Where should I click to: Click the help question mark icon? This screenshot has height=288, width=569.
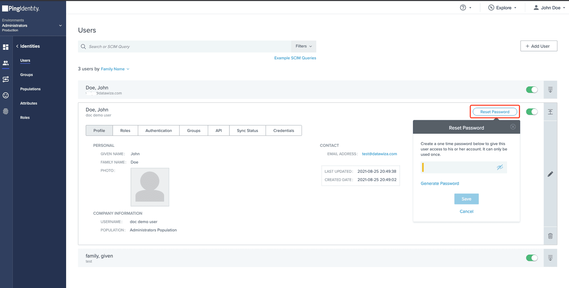pyautogui.click(x=463, y=7)
